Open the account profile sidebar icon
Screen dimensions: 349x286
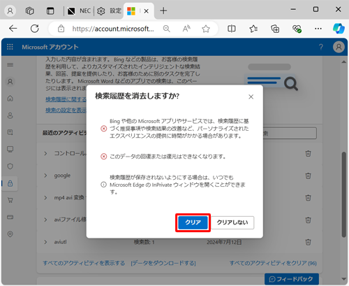[x=10, y=82]
